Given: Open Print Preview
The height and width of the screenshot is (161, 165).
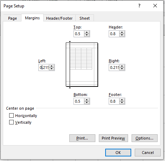Looking at the screenshot, I should 113,138.
